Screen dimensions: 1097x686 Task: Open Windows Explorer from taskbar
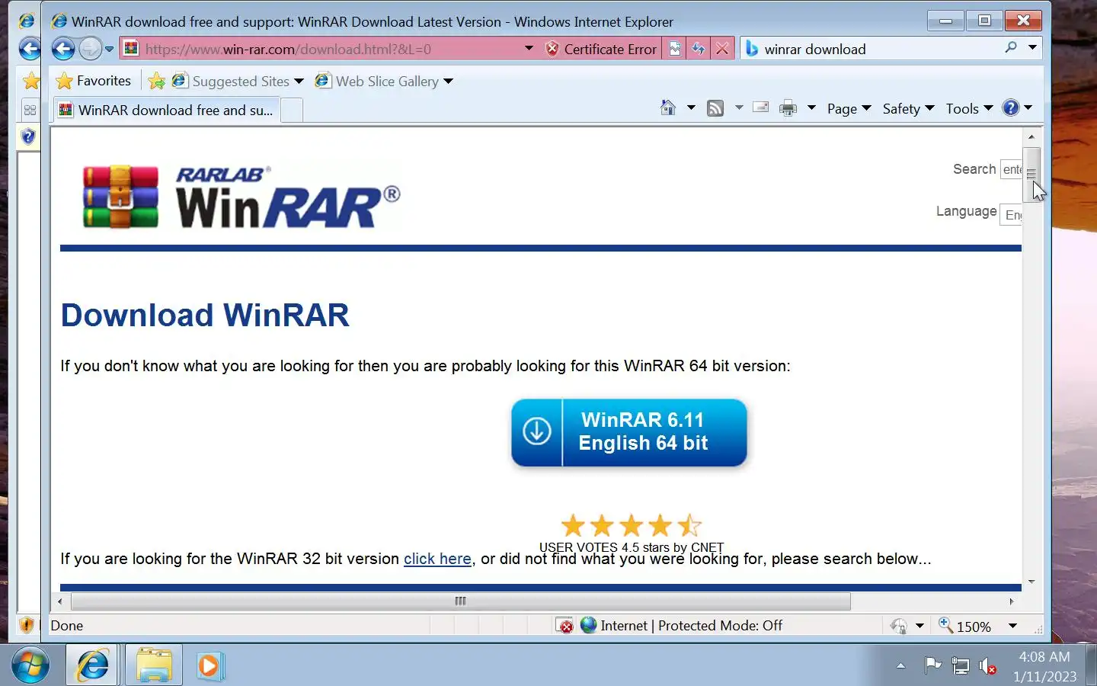154,665
